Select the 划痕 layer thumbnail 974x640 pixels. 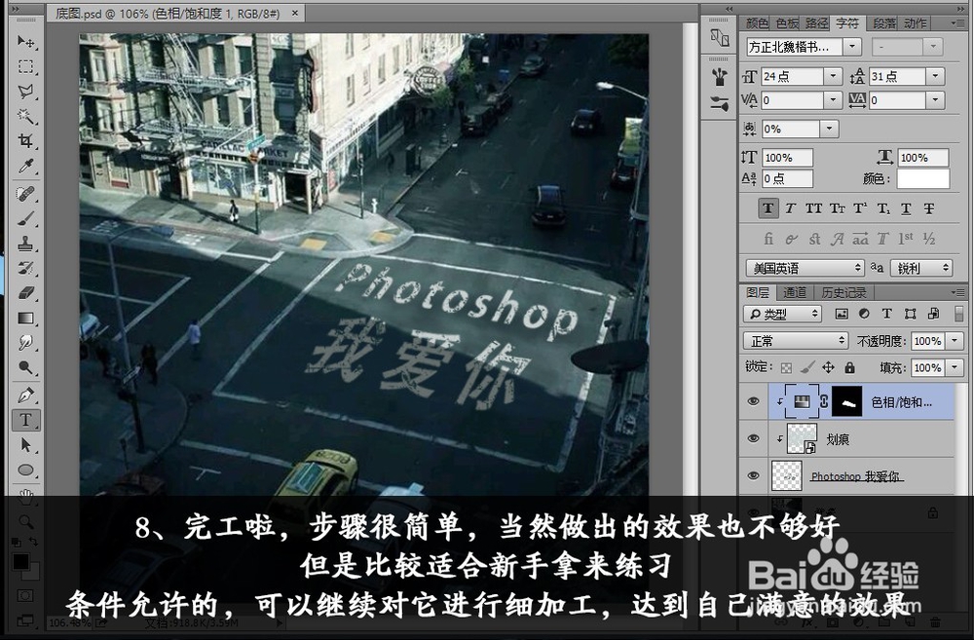[802, 438]
